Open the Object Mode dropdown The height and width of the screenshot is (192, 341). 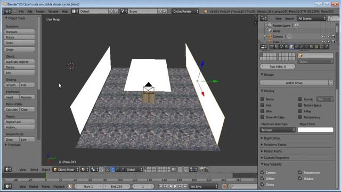tap(66, 170)
